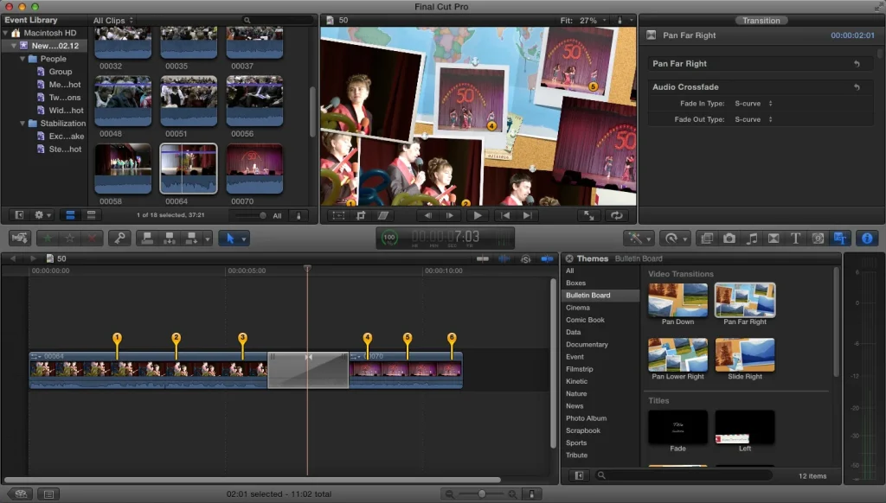Collapse the Macintosh HD disclosure triangle
Screen dimensions: 886x503
click(6, 33)
